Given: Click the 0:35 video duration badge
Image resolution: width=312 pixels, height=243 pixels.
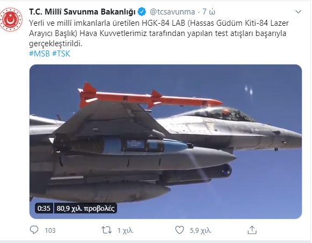Looking at the screenshot, I should coord(44,209).
